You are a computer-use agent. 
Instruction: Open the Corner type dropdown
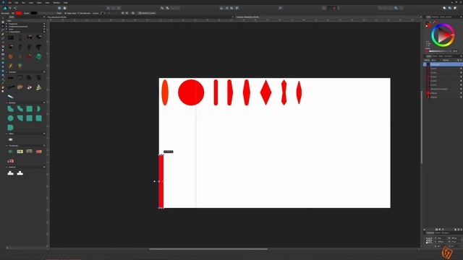103,13
